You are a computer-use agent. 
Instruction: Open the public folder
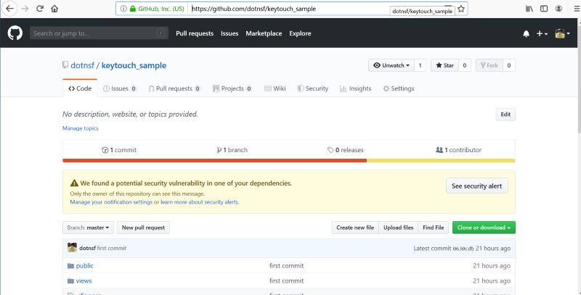85,266
